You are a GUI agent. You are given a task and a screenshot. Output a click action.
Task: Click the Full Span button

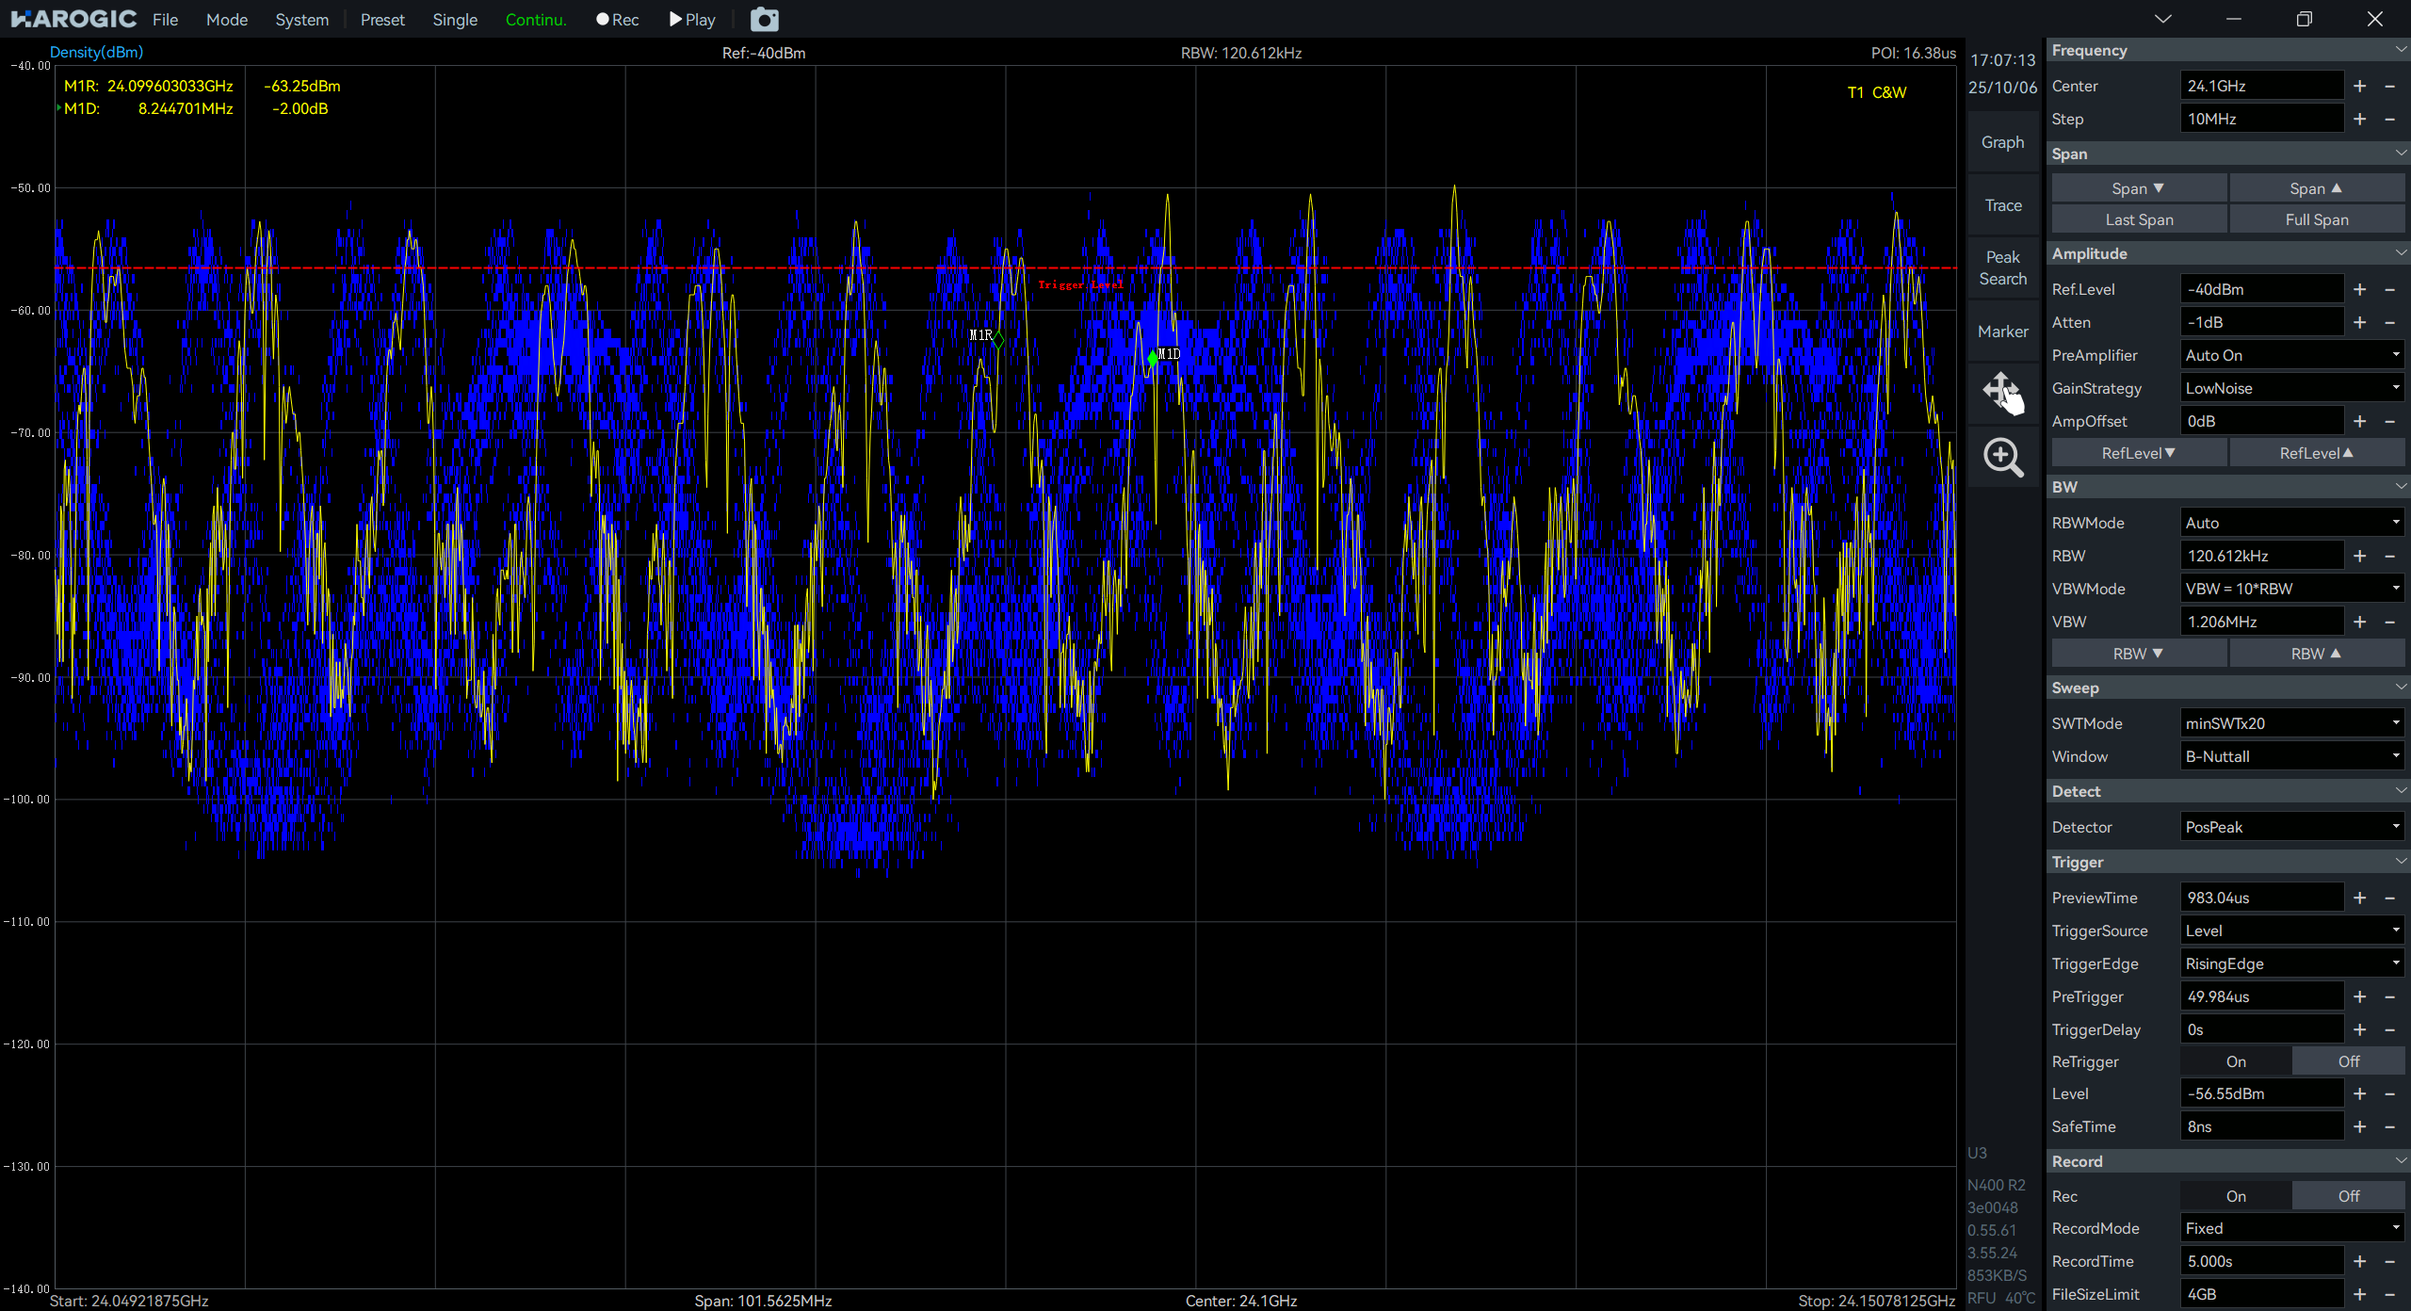click(x=2316, y=219)
